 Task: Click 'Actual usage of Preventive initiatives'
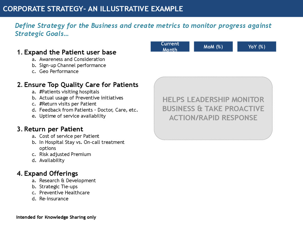81,98
